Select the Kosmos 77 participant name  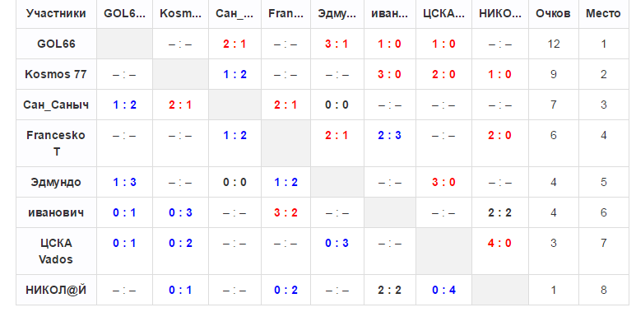point(56,74)
